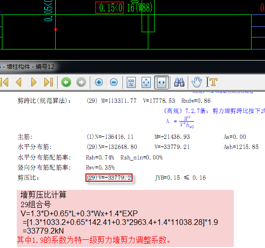Open the binoculars search tool
Image resolution: width=265 pixels, height=248 pixels.
pos(180,82)
